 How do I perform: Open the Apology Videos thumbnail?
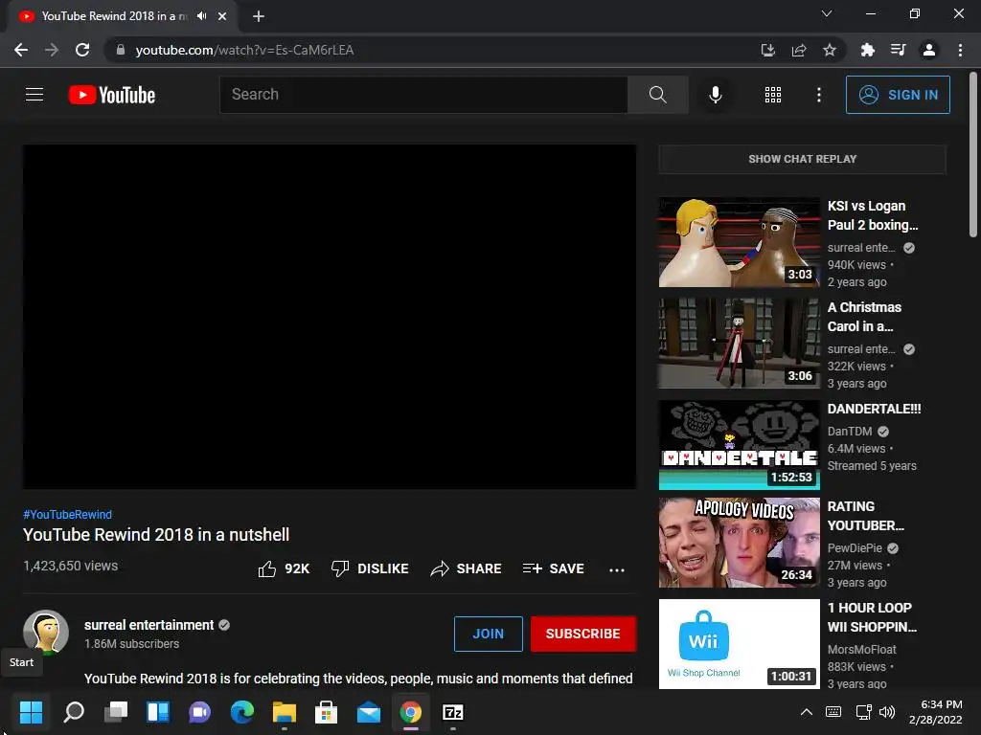tap(739, 543)
